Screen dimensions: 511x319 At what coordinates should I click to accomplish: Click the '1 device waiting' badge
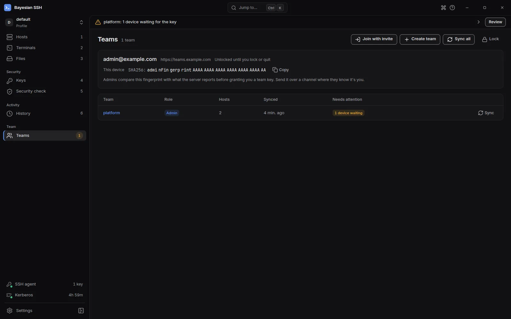(348, 113)
